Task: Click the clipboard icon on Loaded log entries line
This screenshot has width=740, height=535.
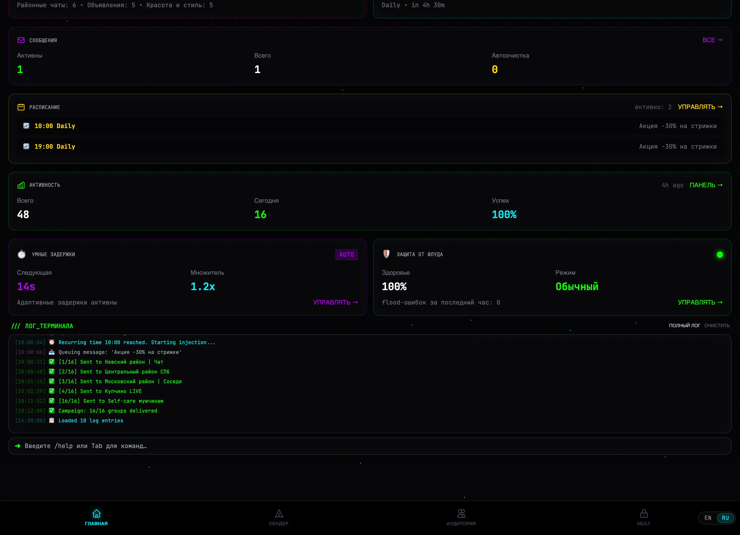Action: tap(52, 420)
